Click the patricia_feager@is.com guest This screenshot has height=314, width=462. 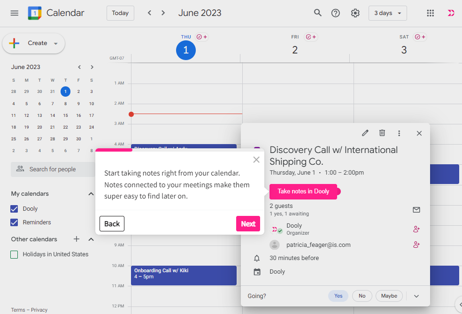click(x=318, y=245)
